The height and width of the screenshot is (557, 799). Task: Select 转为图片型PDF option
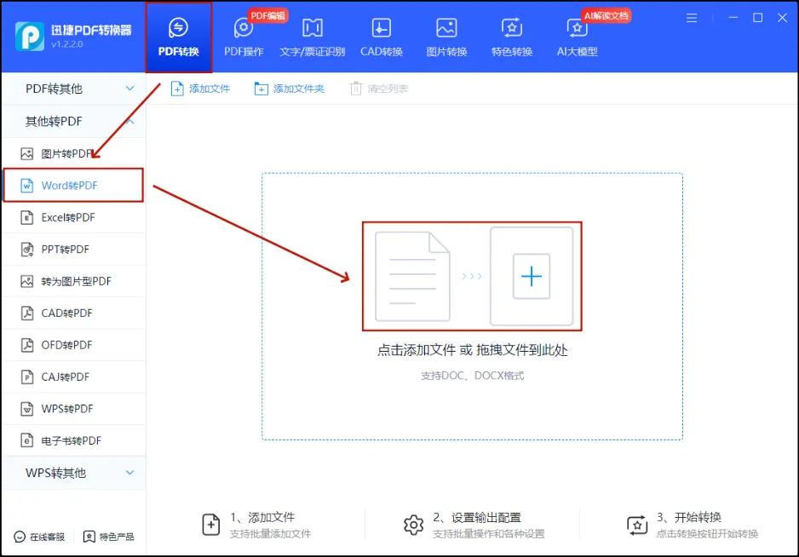coord(74,281)
